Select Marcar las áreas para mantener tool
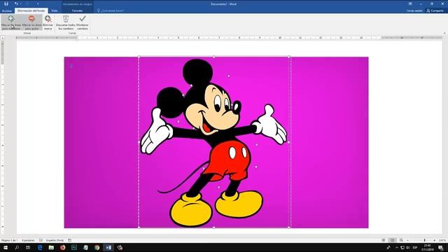448x252 pixels. pos(11,22)
